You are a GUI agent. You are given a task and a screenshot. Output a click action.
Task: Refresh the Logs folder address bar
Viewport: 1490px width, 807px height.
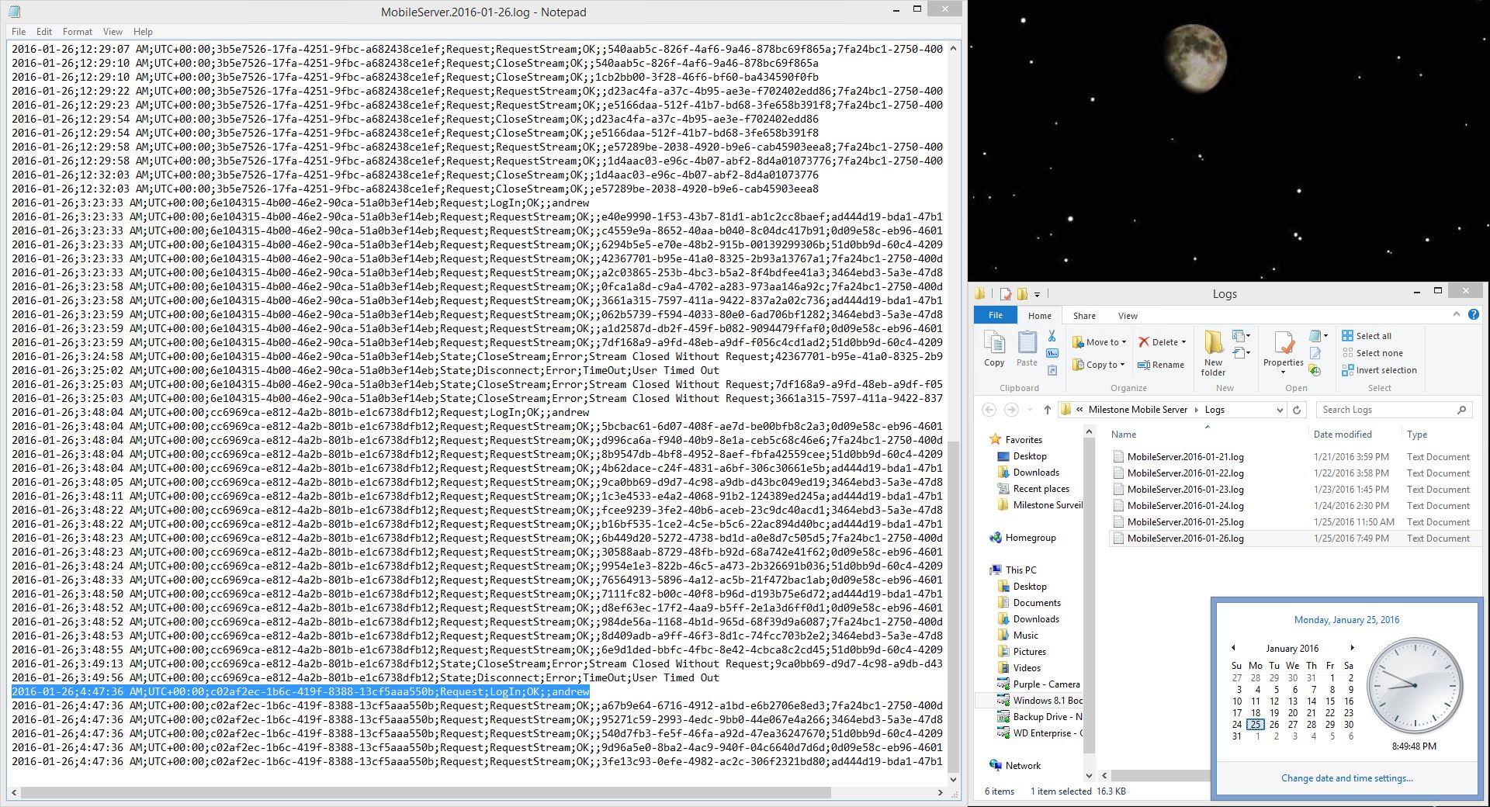point(1297,410)
